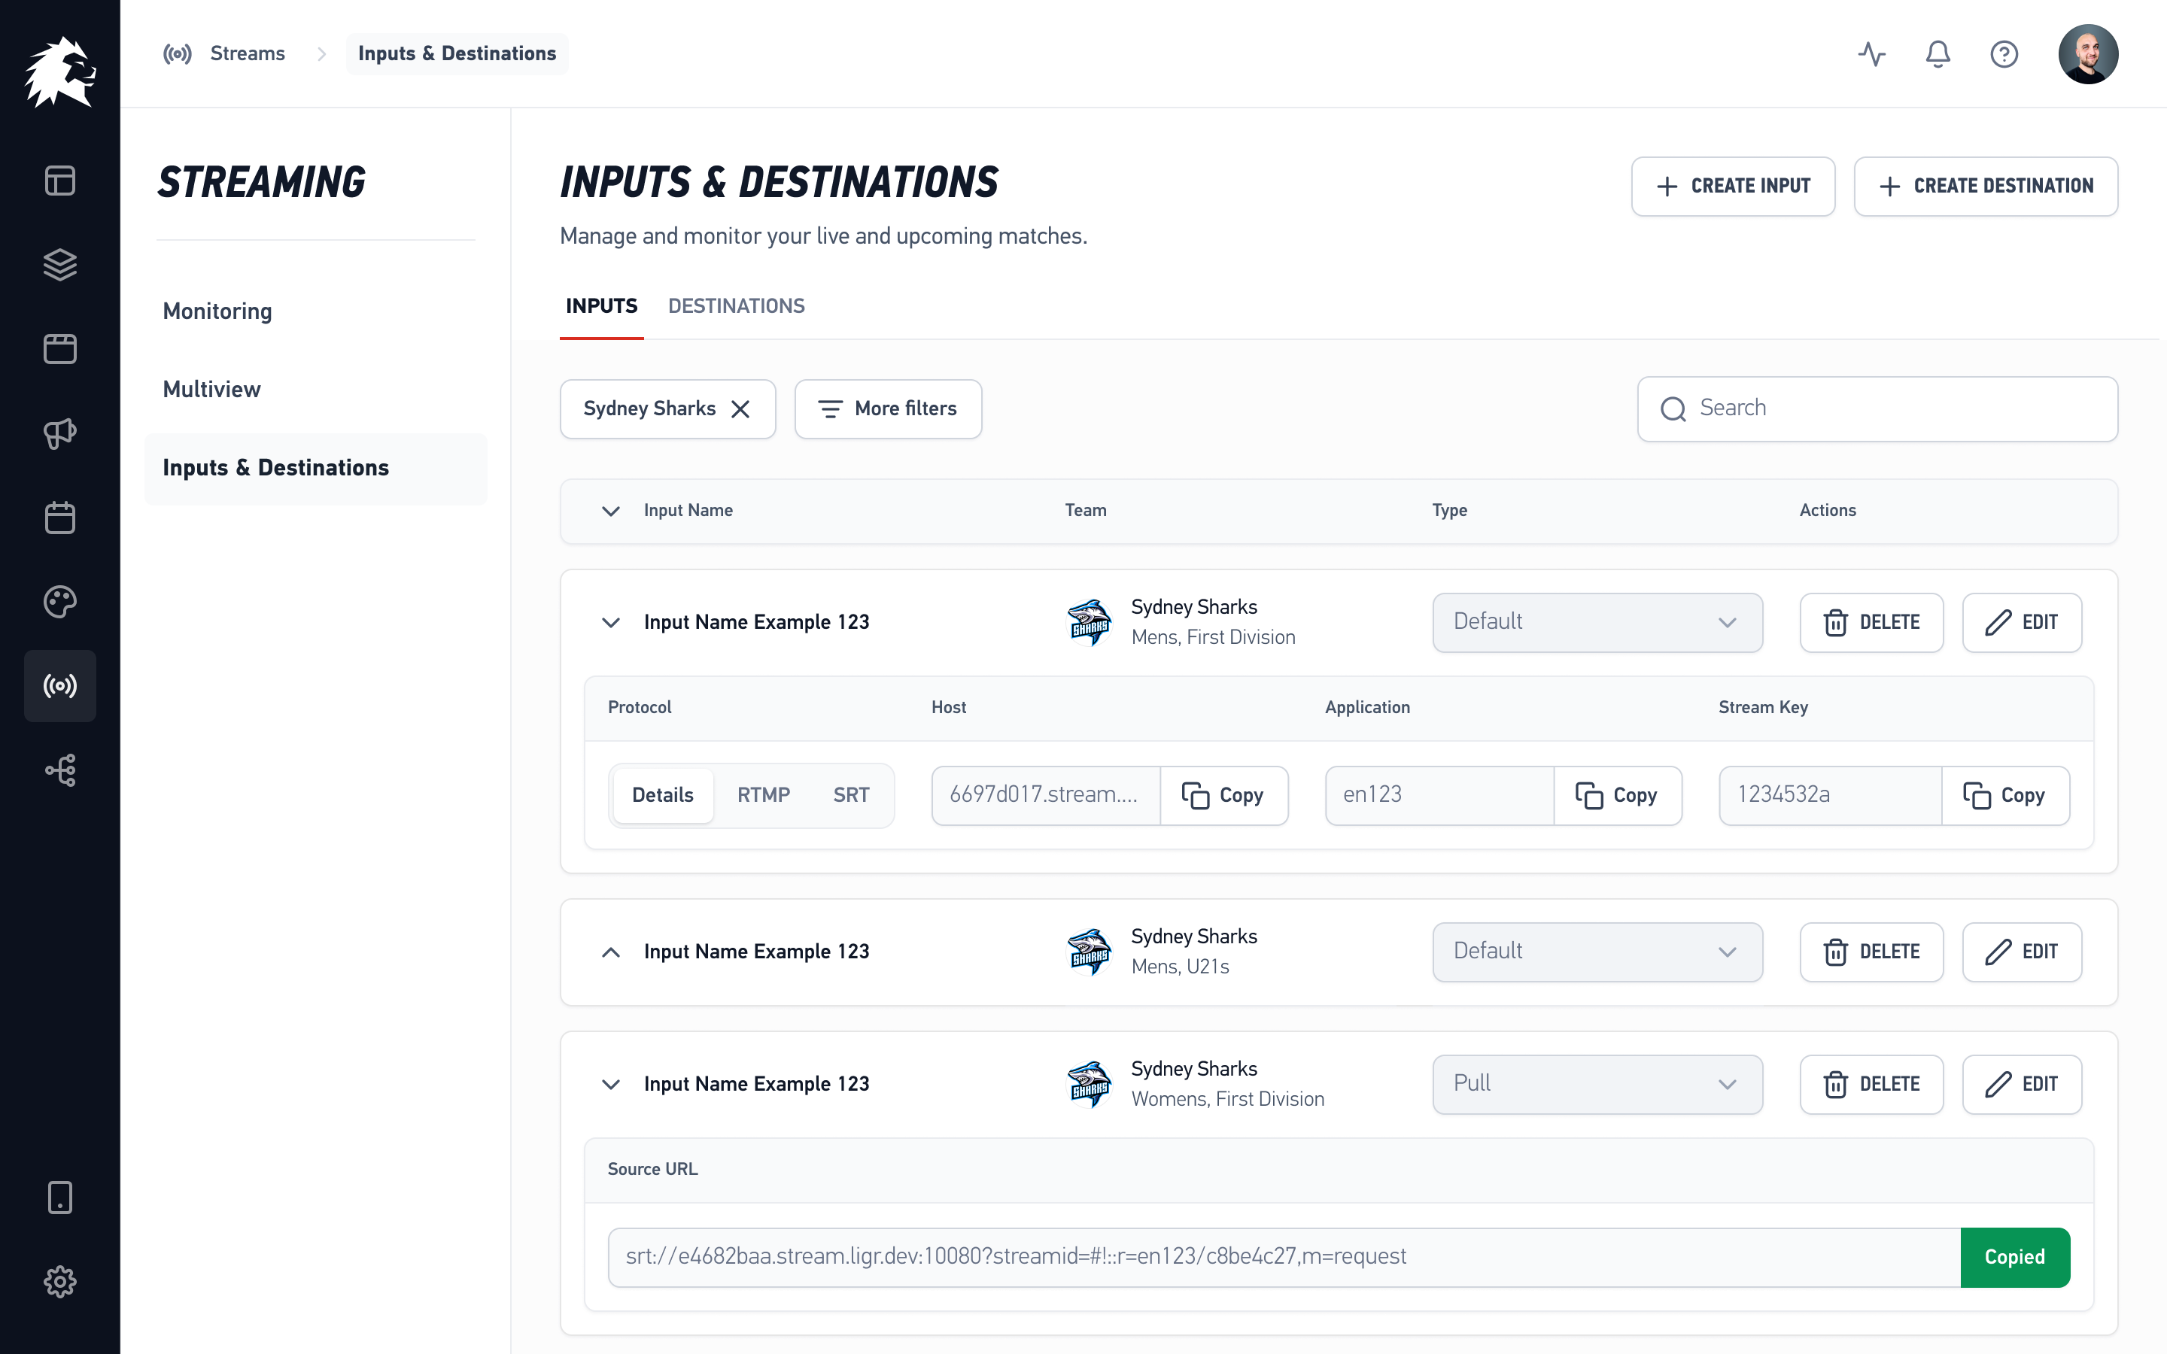
Task: Open the notifications bell
Action: pyautogui.click(x=1938, y=53)
